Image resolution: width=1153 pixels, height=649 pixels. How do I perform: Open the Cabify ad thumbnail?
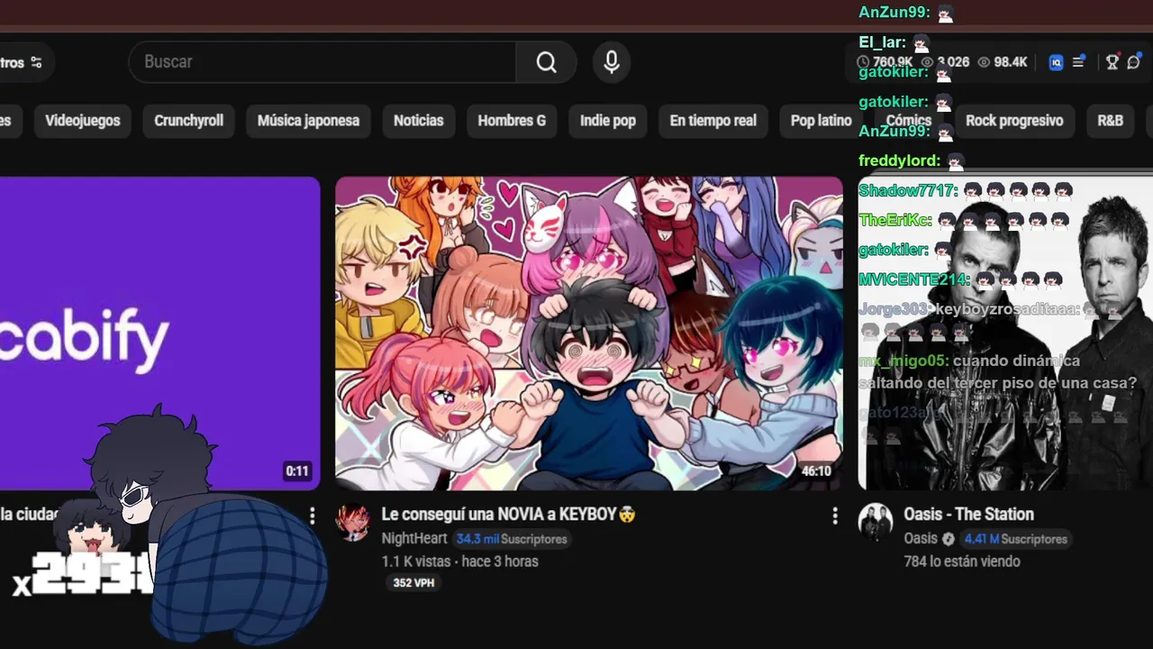[159, 333]
